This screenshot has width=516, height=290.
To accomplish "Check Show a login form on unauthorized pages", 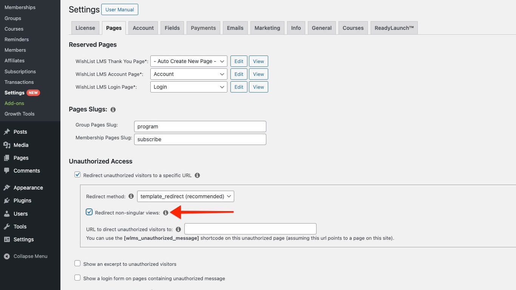I will [x=77, y=278].
